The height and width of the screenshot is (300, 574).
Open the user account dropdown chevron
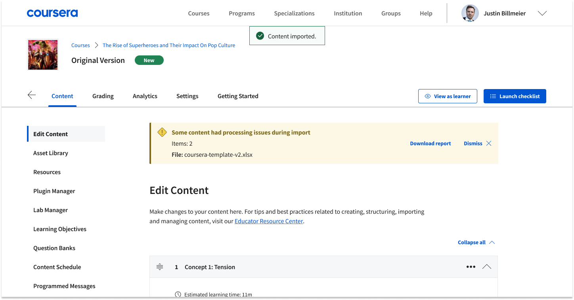(x=542, y=13)
